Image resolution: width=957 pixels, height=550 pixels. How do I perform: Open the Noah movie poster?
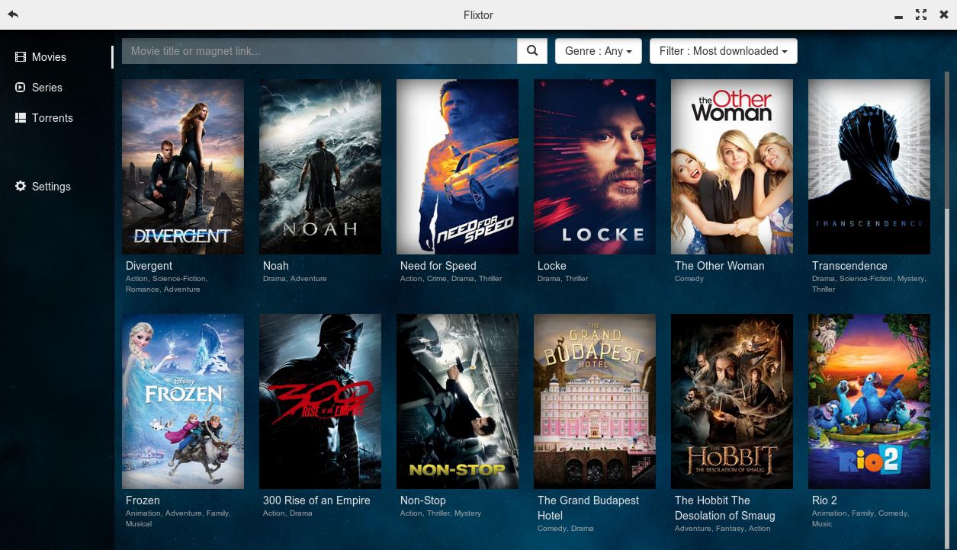320,167
